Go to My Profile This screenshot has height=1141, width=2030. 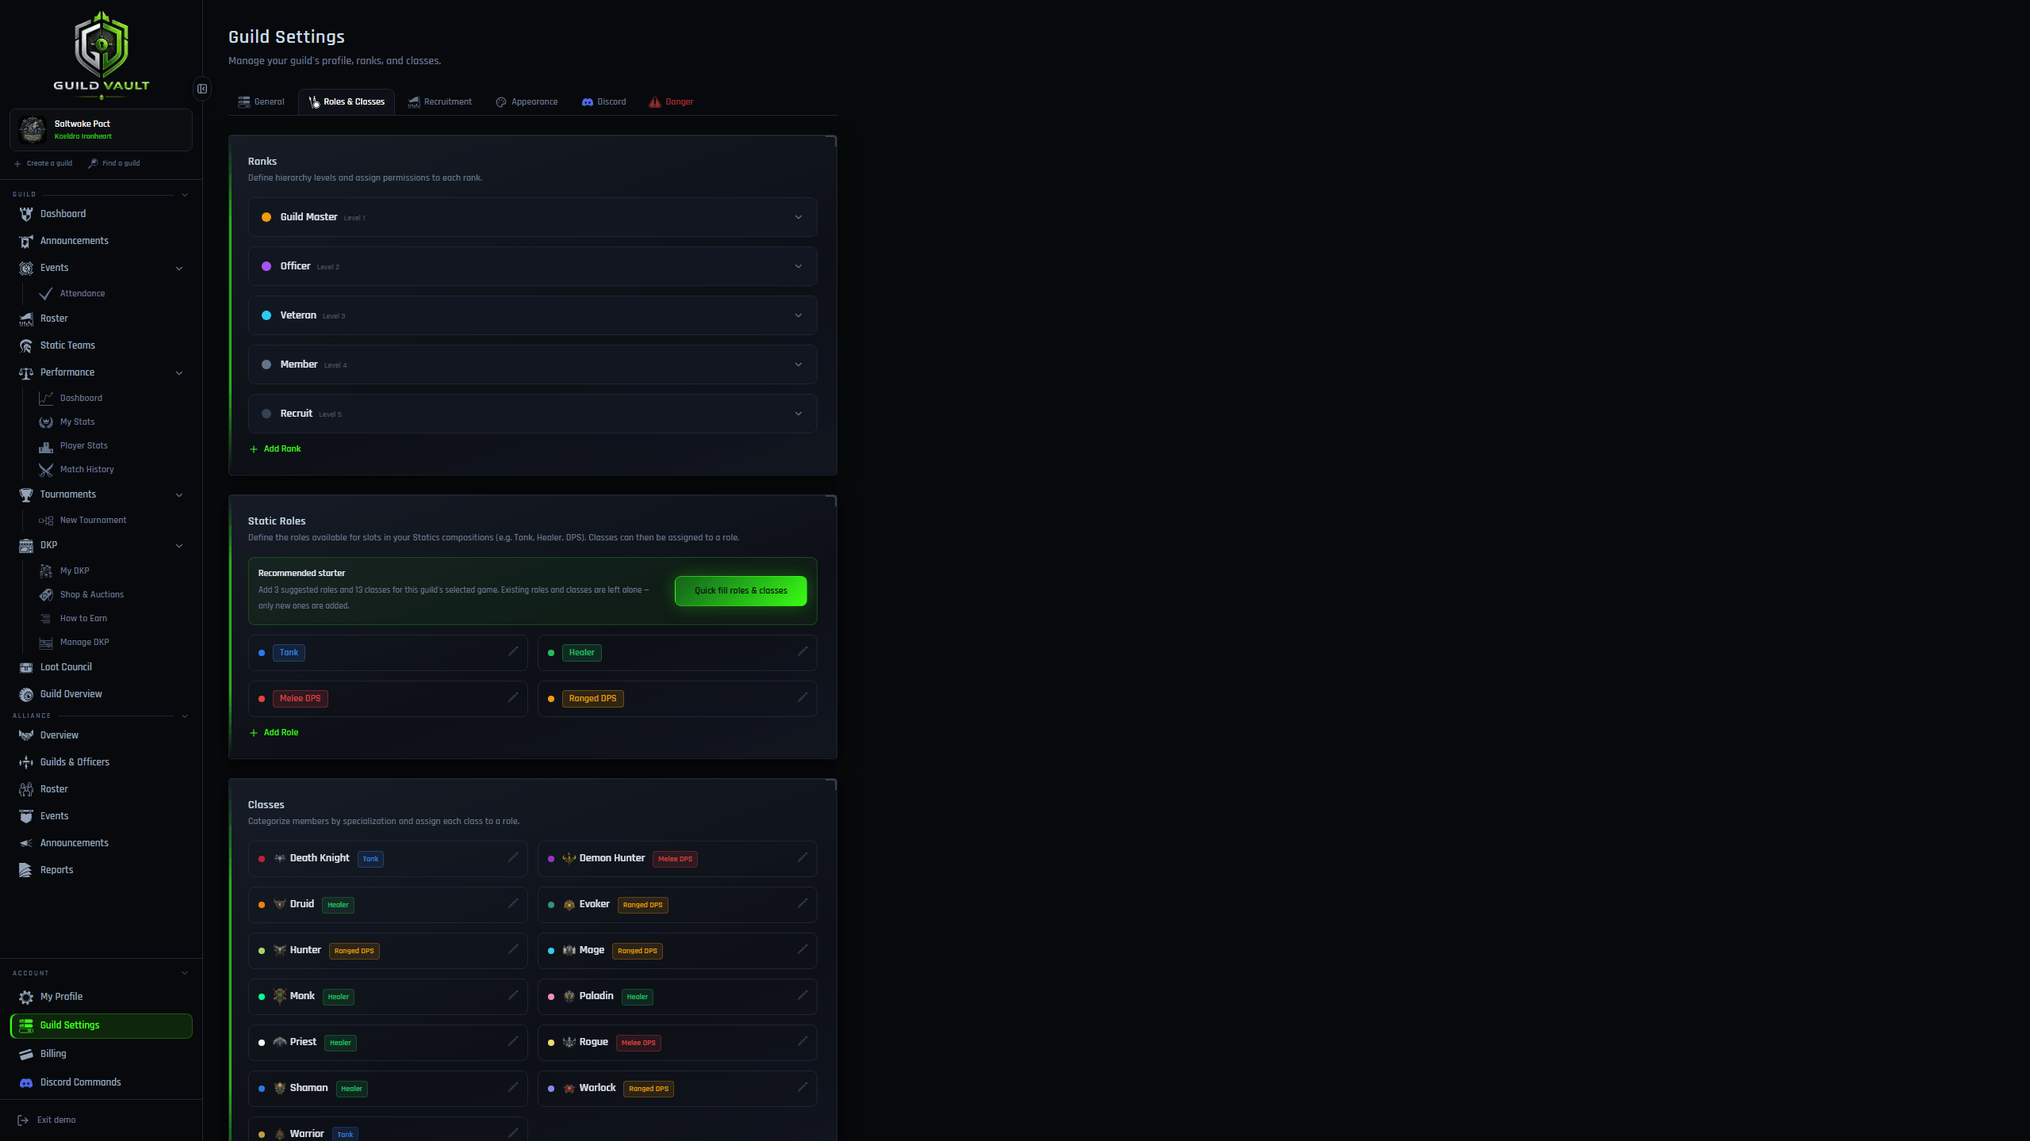(x=101, y=997)
